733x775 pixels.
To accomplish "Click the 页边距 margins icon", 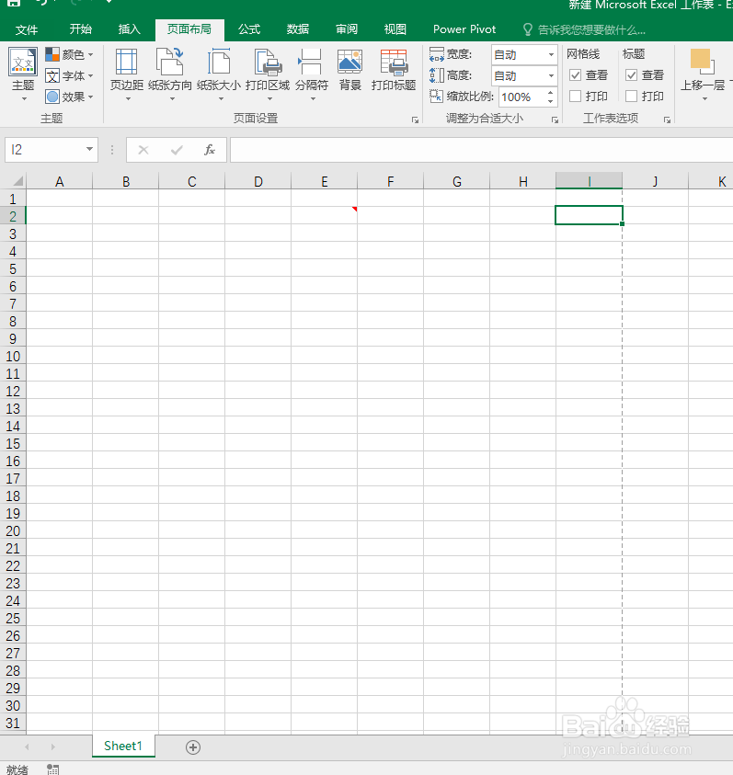I will (127, 63).
